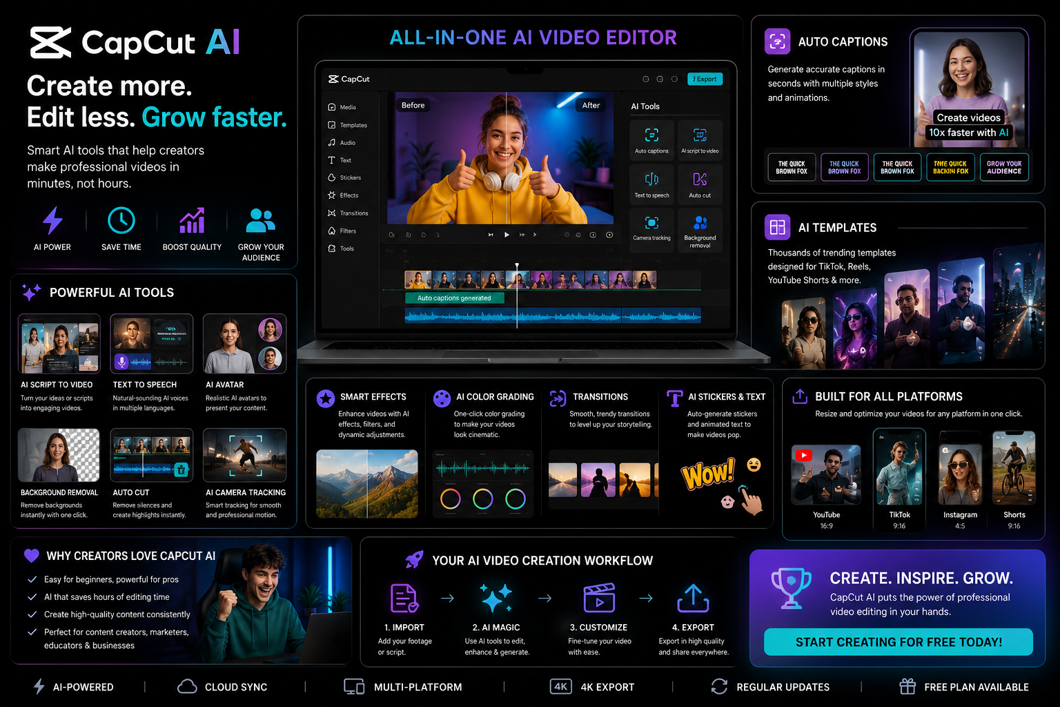
Task: Select the AI script to video tool
Action: 700,139
